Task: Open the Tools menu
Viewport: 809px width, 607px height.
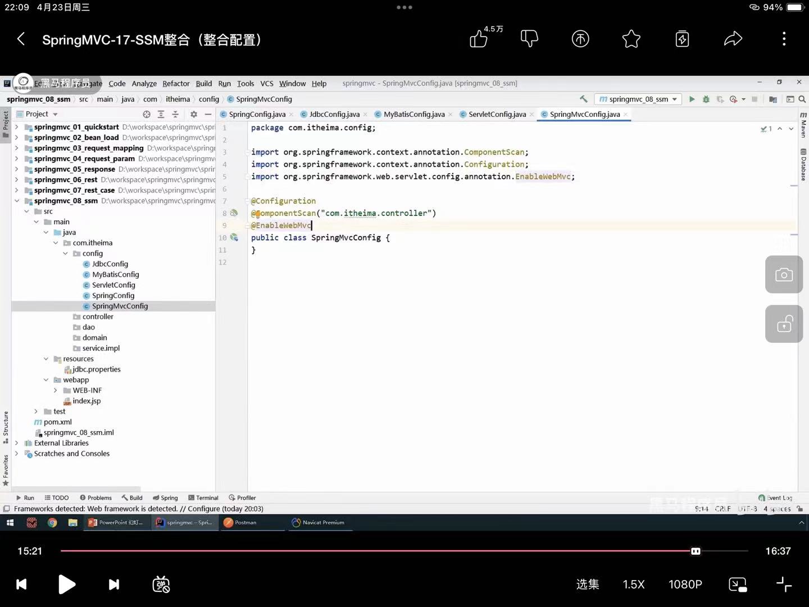Action: coord(246,83)
